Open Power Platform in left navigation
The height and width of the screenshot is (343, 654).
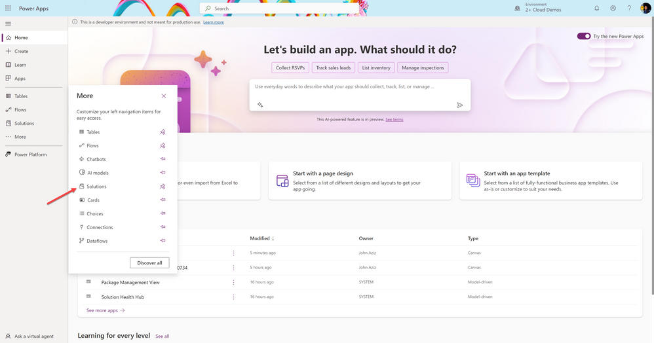pyautogui.click(x=34, y=154)
